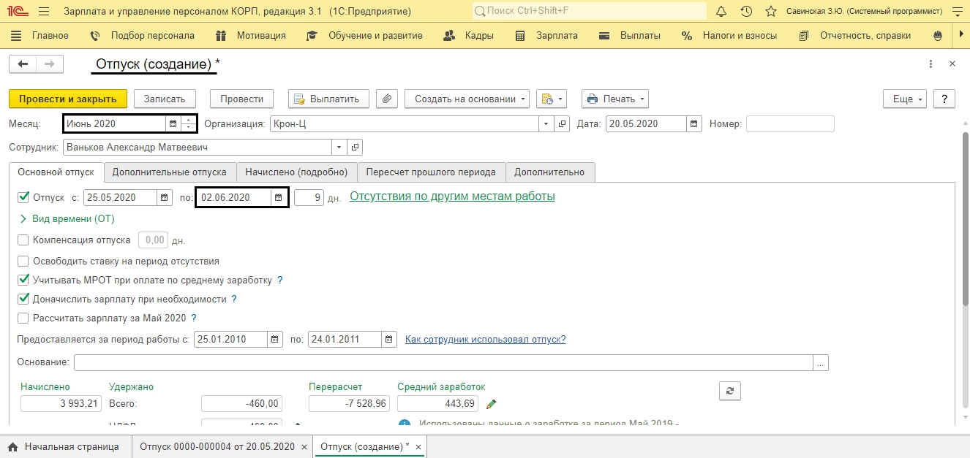Image resolution: width=970 pixels, height=458 pixels.
Task: Open Создать на основании dropdown
Action: click(466, 99)
